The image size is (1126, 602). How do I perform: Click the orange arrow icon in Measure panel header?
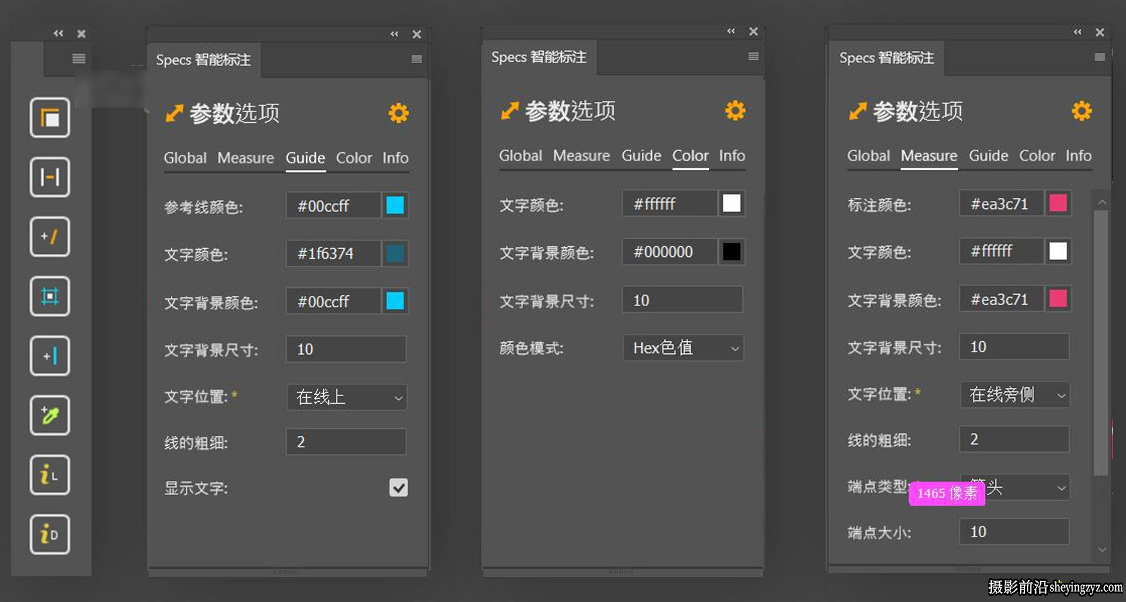pos(858,111)
